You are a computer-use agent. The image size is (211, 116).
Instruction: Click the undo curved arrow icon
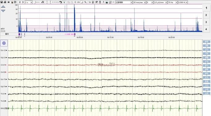click(61, 2)
